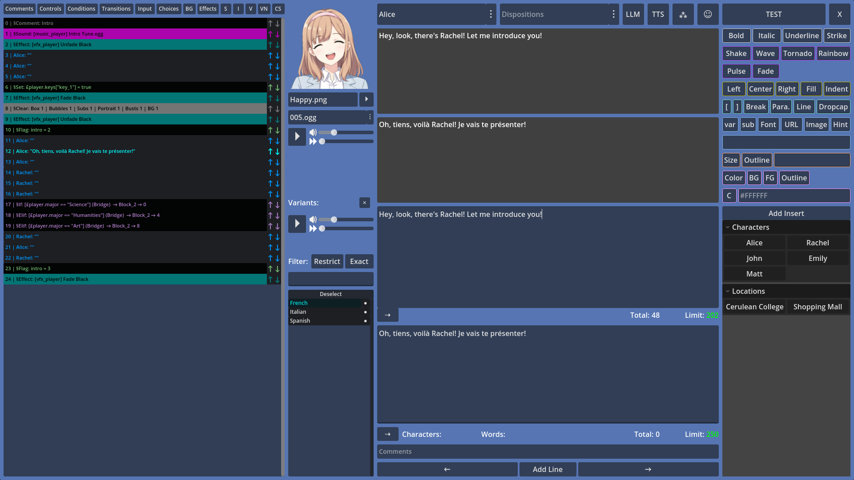854x480 pixels.
Task: Click the Add Line button
Action: pyautogui.click(x=548, y=469)
